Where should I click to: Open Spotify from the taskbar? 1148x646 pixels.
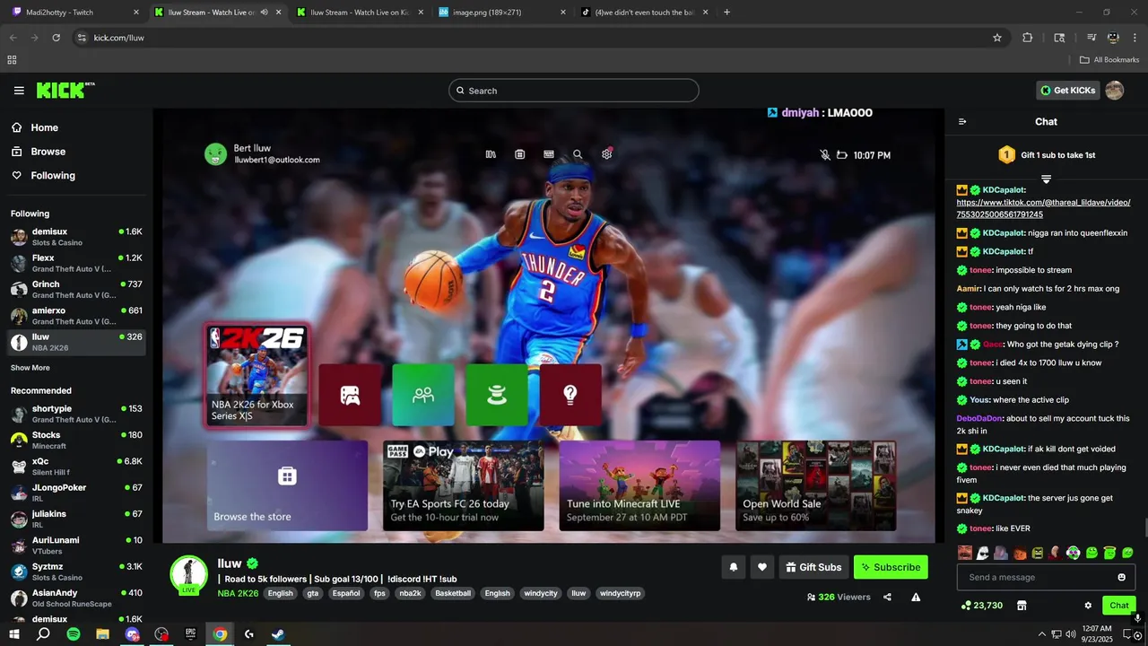[x=74, y=634]
